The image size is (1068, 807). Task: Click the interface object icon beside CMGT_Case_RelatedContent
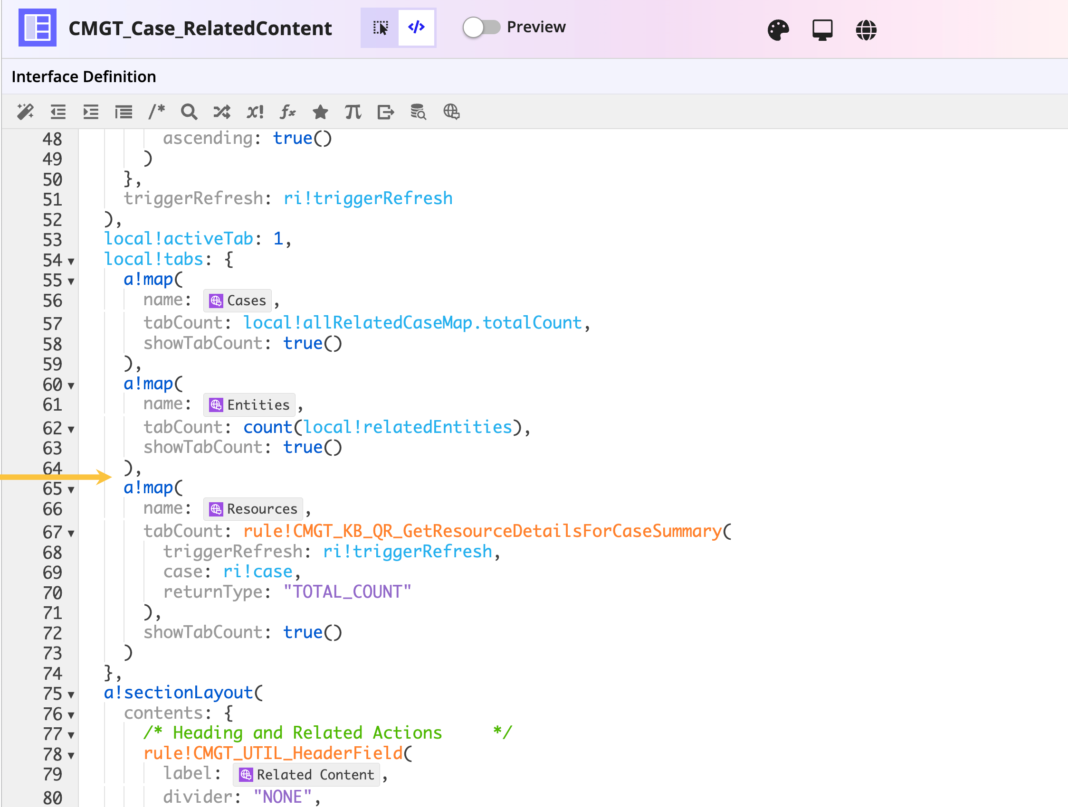tap(37, 28)
